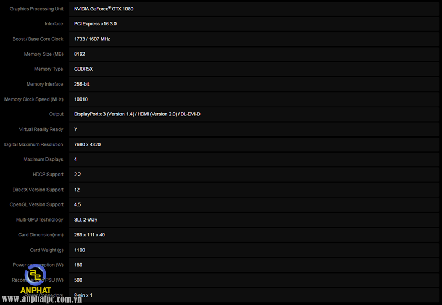This screenshot has height=305, width=442.
Task: Click the Card Weight value 1100
Action: (80, 250)
